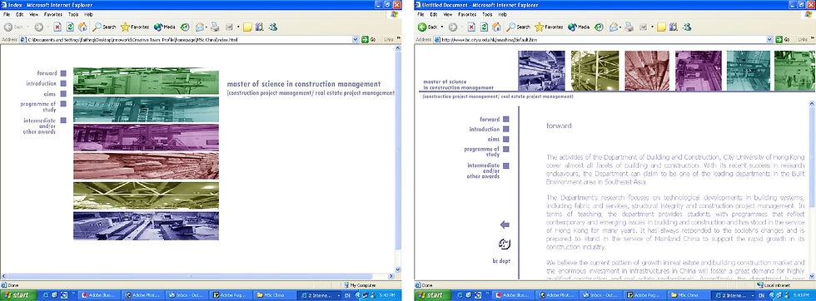
Task: Refresh the page in the Index window
Action: [70, 27]
